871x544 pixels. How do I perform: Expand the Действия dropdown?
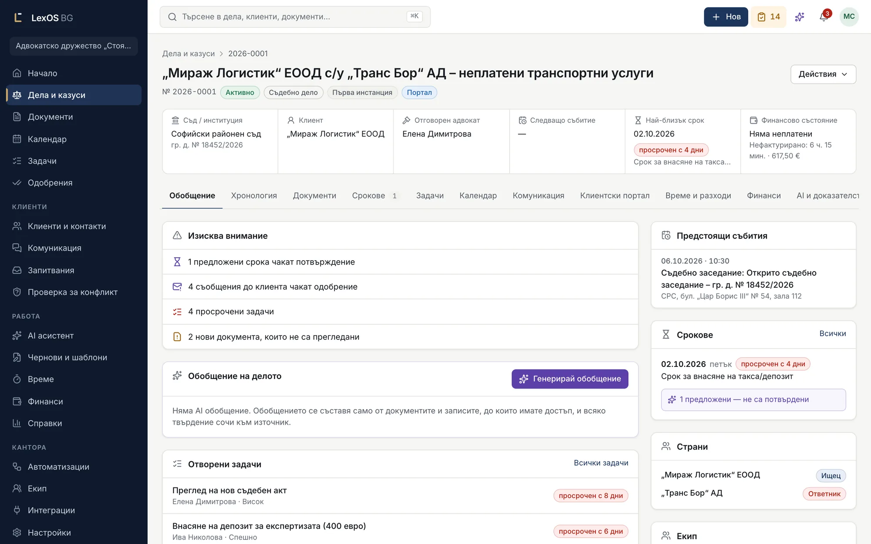coord(823,74)
